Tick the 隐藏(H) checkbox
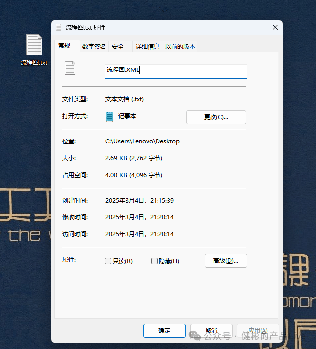The width and height of the screenshot is (316, 349). point(154,261)
